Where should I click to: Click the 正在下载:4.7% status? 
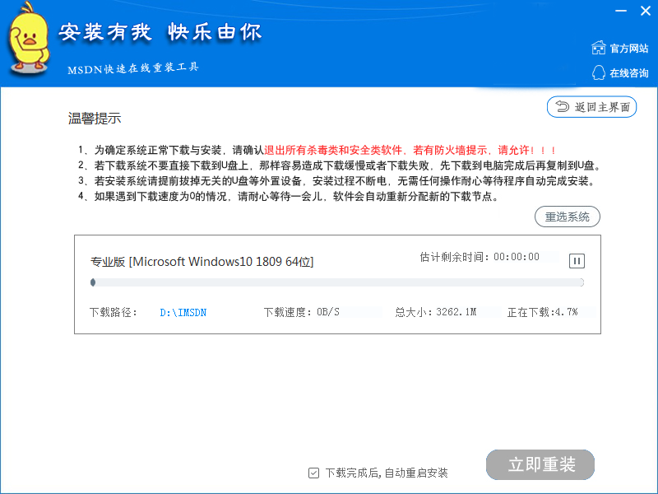(542, 312)
